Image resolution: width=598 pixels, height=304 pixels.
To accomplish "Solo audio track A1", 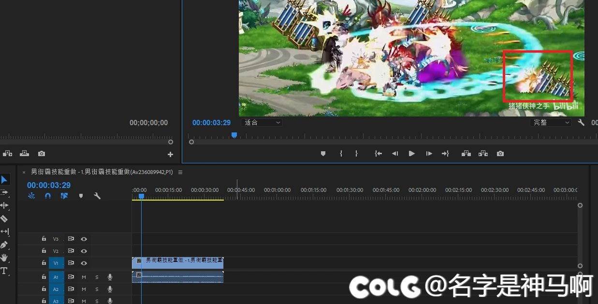I will click(x=97, y=277).
